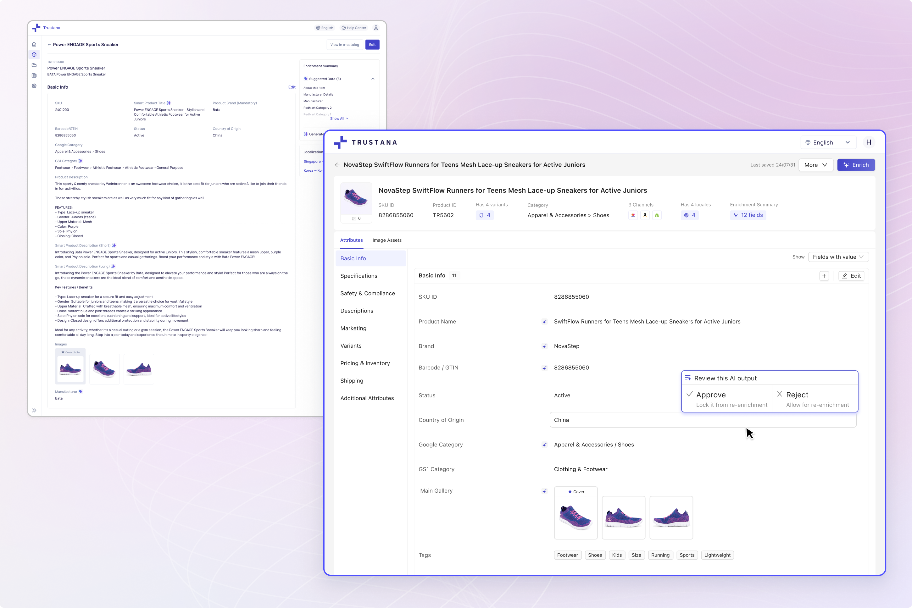Click user profile icon in back window
This screenshot has height=608, width=912.
[376, 28]
